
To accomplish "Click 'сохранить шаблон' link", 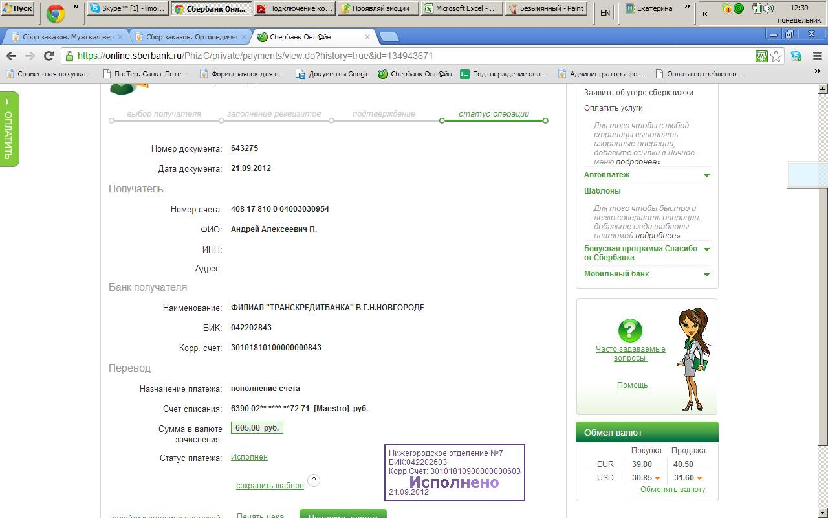I will click(270, 486).
